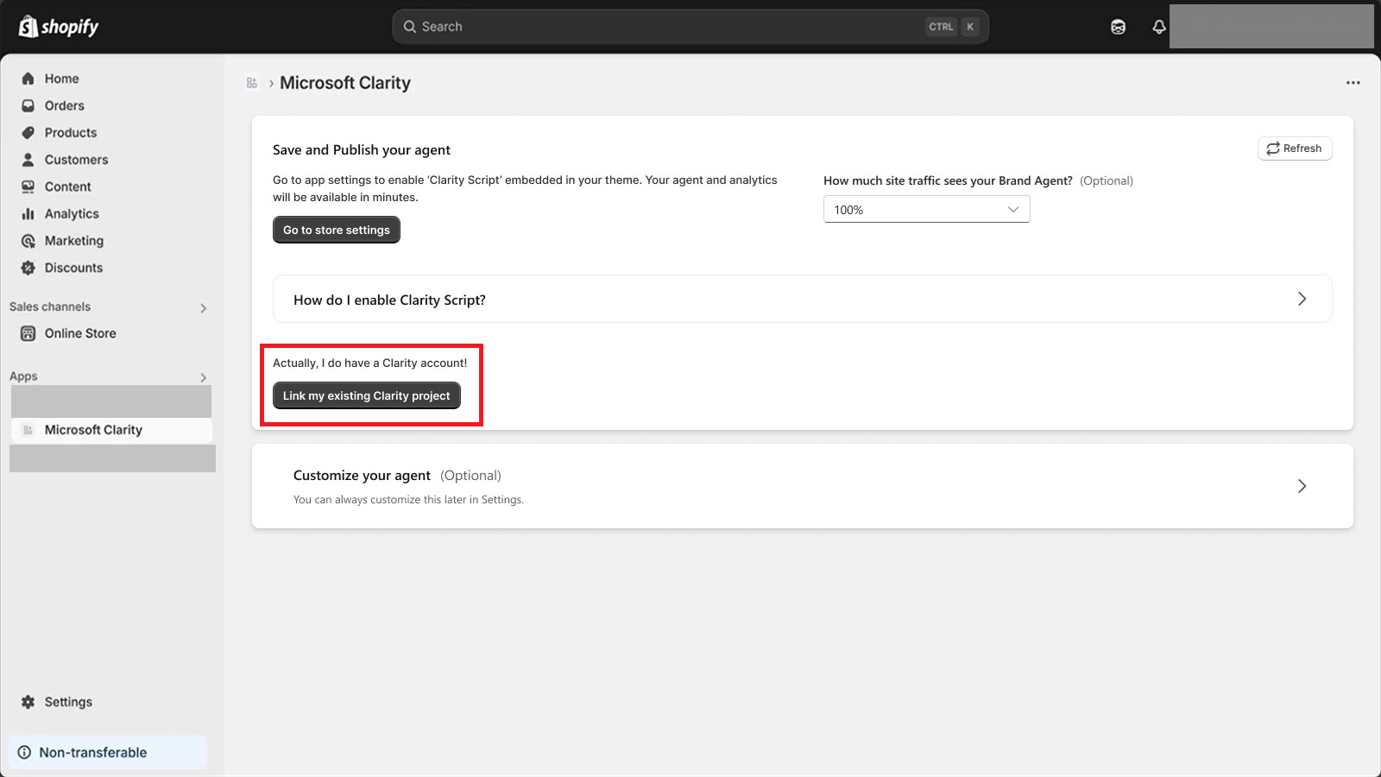Click the Microsoft Clarity page title
This screenshot has width=1381, height=777.
pyautogui.click(x=345, y=83)
